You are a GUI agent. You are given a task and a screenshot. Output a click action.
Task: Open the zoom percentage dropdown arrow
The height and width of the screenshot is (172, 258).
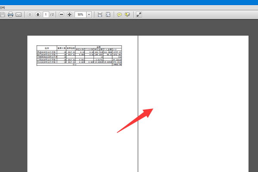89,15
